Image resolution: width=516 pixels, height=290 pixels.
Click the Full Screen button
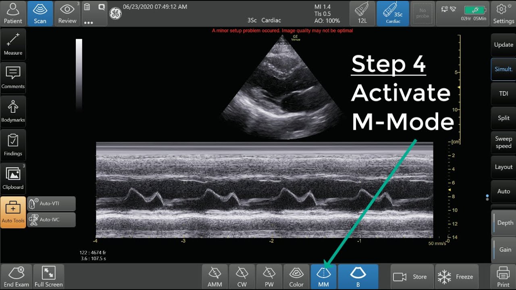(x=48, y=276)
